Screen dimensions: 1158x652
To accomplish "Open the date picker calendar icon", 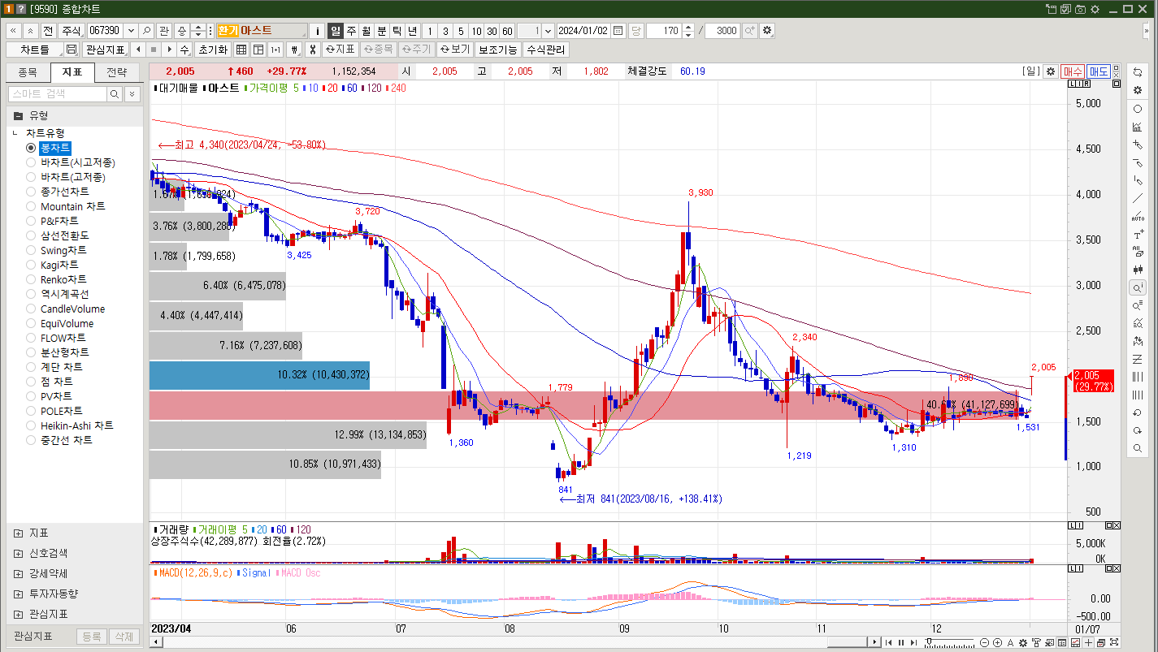I will (618, 31).
